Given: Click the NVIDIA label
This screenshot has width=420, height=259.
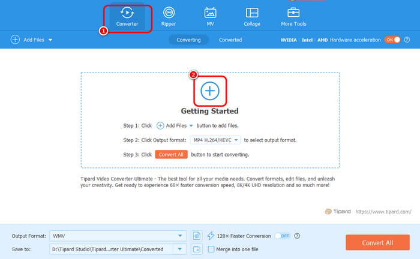Looking at the screenshot, I should (x=289, y=40).
